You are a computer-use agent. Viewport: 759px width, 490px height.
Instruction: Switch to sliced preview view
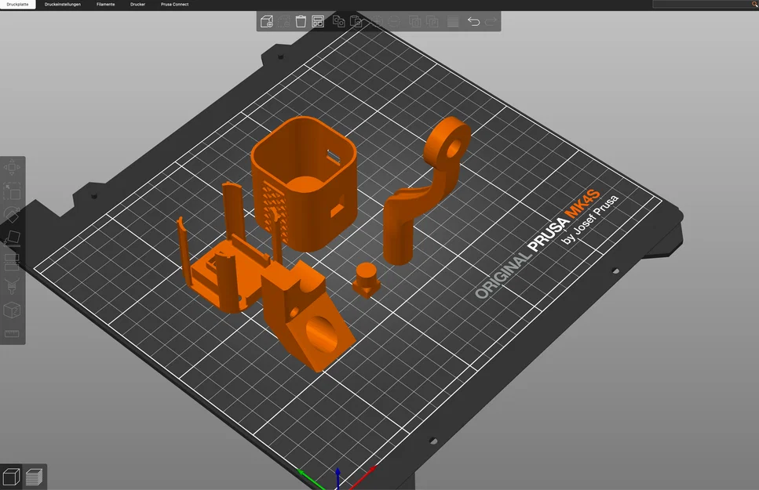click(33, 477)
